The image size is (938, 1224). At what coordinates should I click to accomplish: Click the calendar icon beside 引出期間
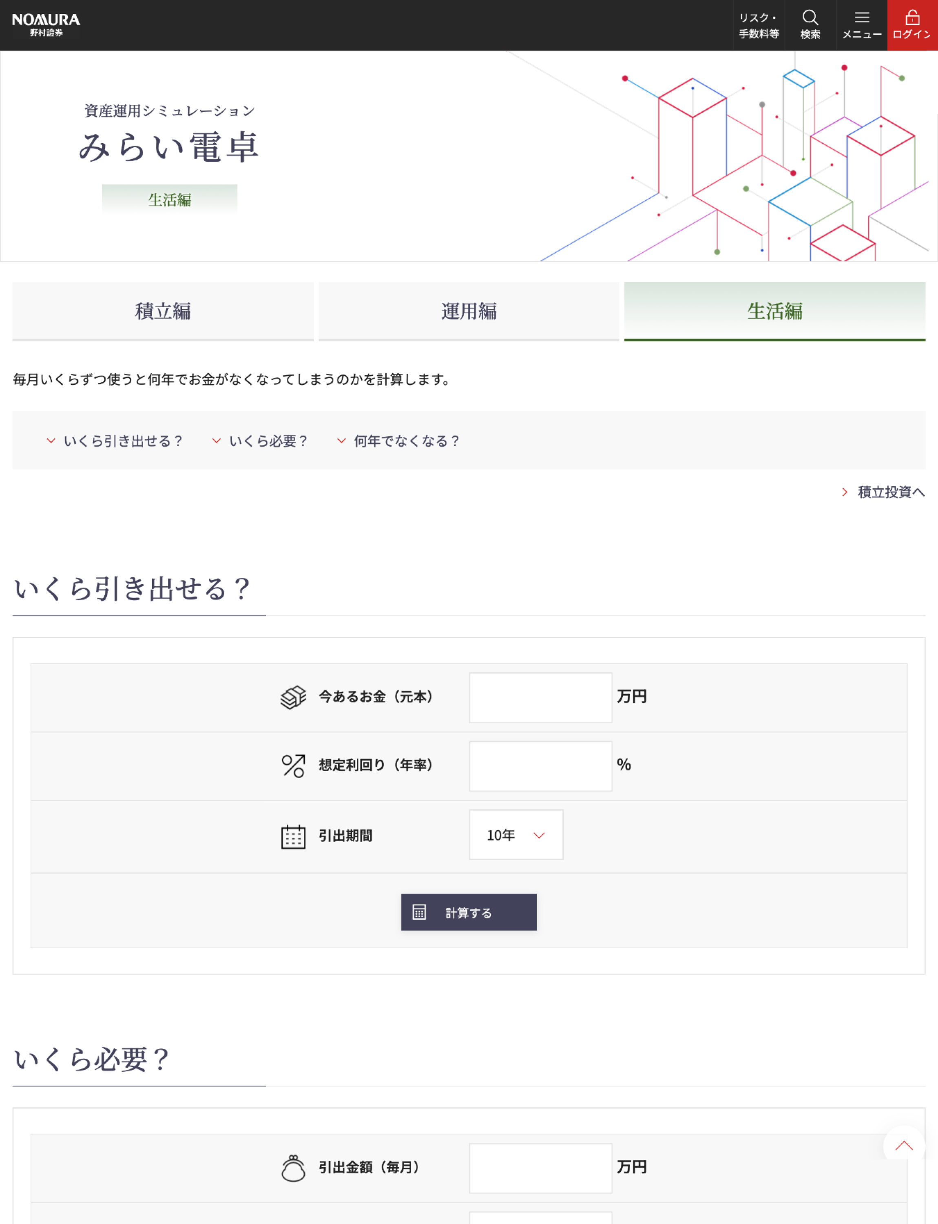293,836
